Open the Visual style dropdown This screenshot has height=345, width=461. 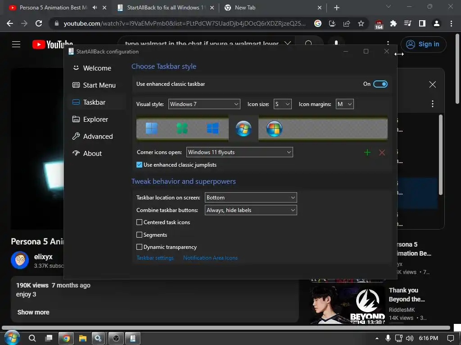204,104
